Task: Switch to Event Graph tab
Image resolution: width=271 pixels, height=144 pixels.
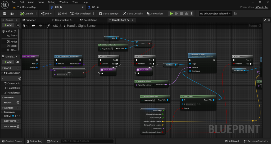Action: coord(88,20)
